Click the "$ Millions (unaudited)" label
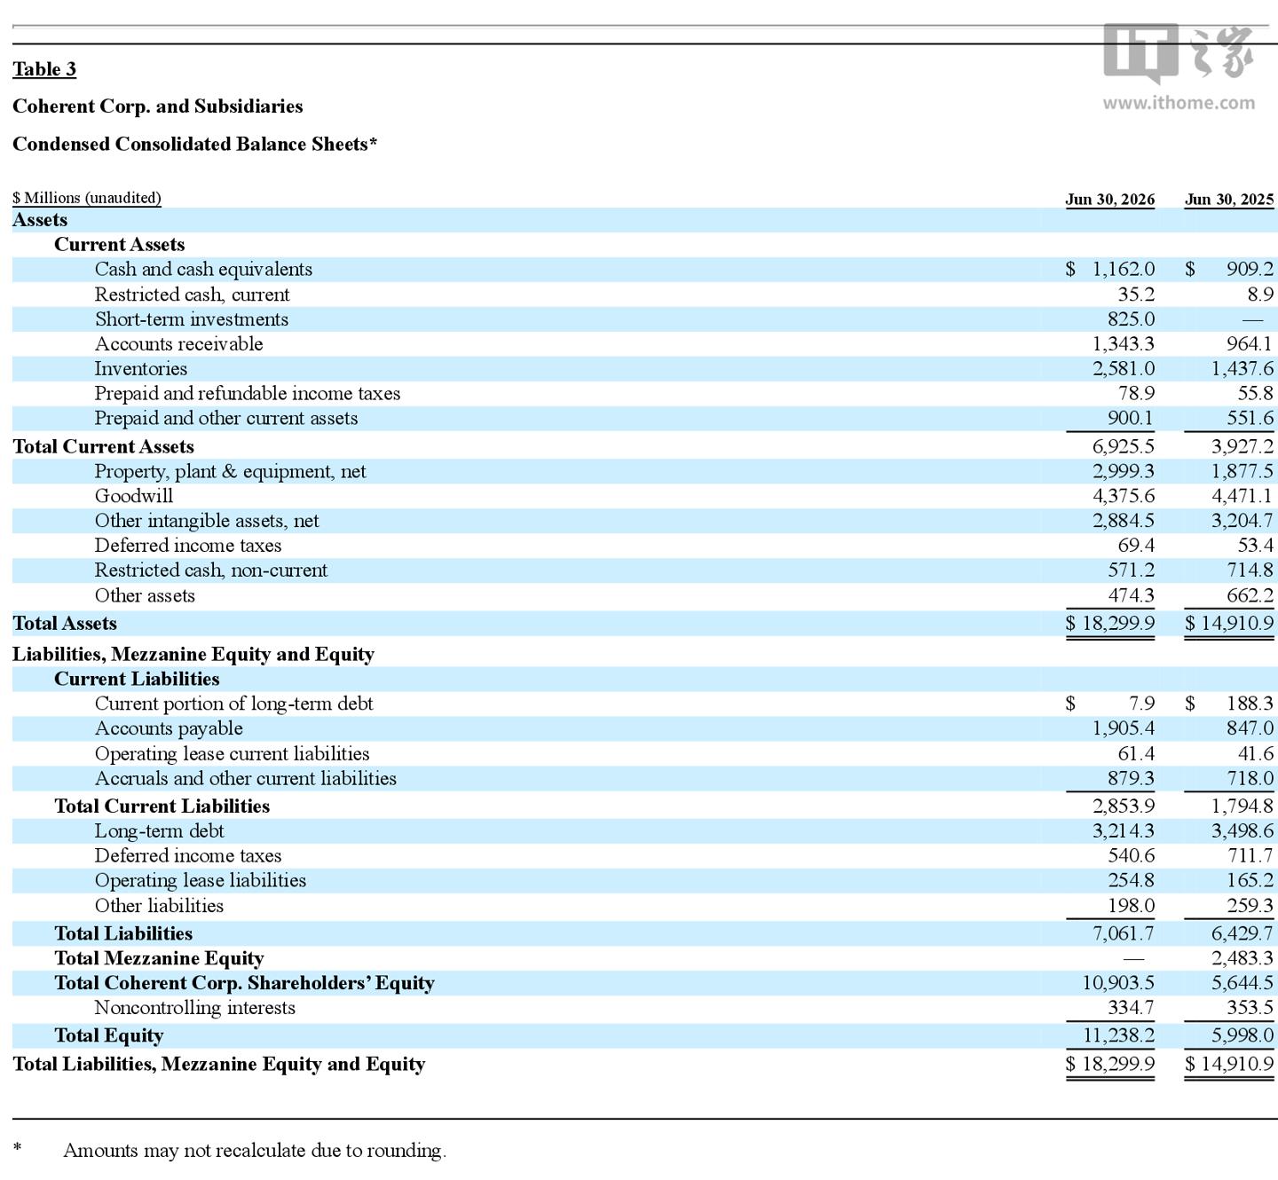This screenshot has height=1180, width=1278. click(x=87, y=198)
